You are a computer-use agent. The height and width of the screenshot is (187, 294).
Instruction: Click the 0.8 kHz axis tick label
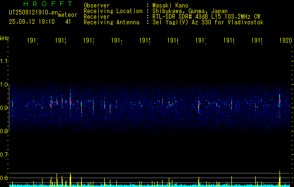4,131
